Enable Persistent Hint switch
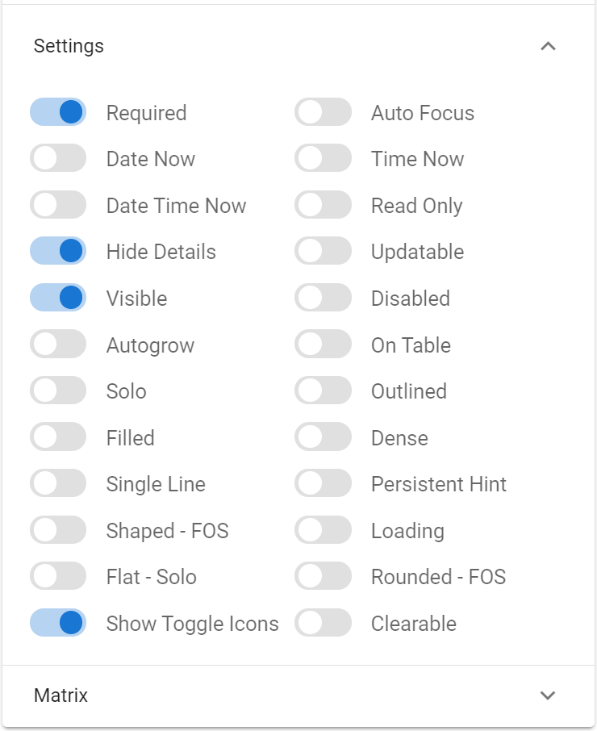 tap(323, 484)
